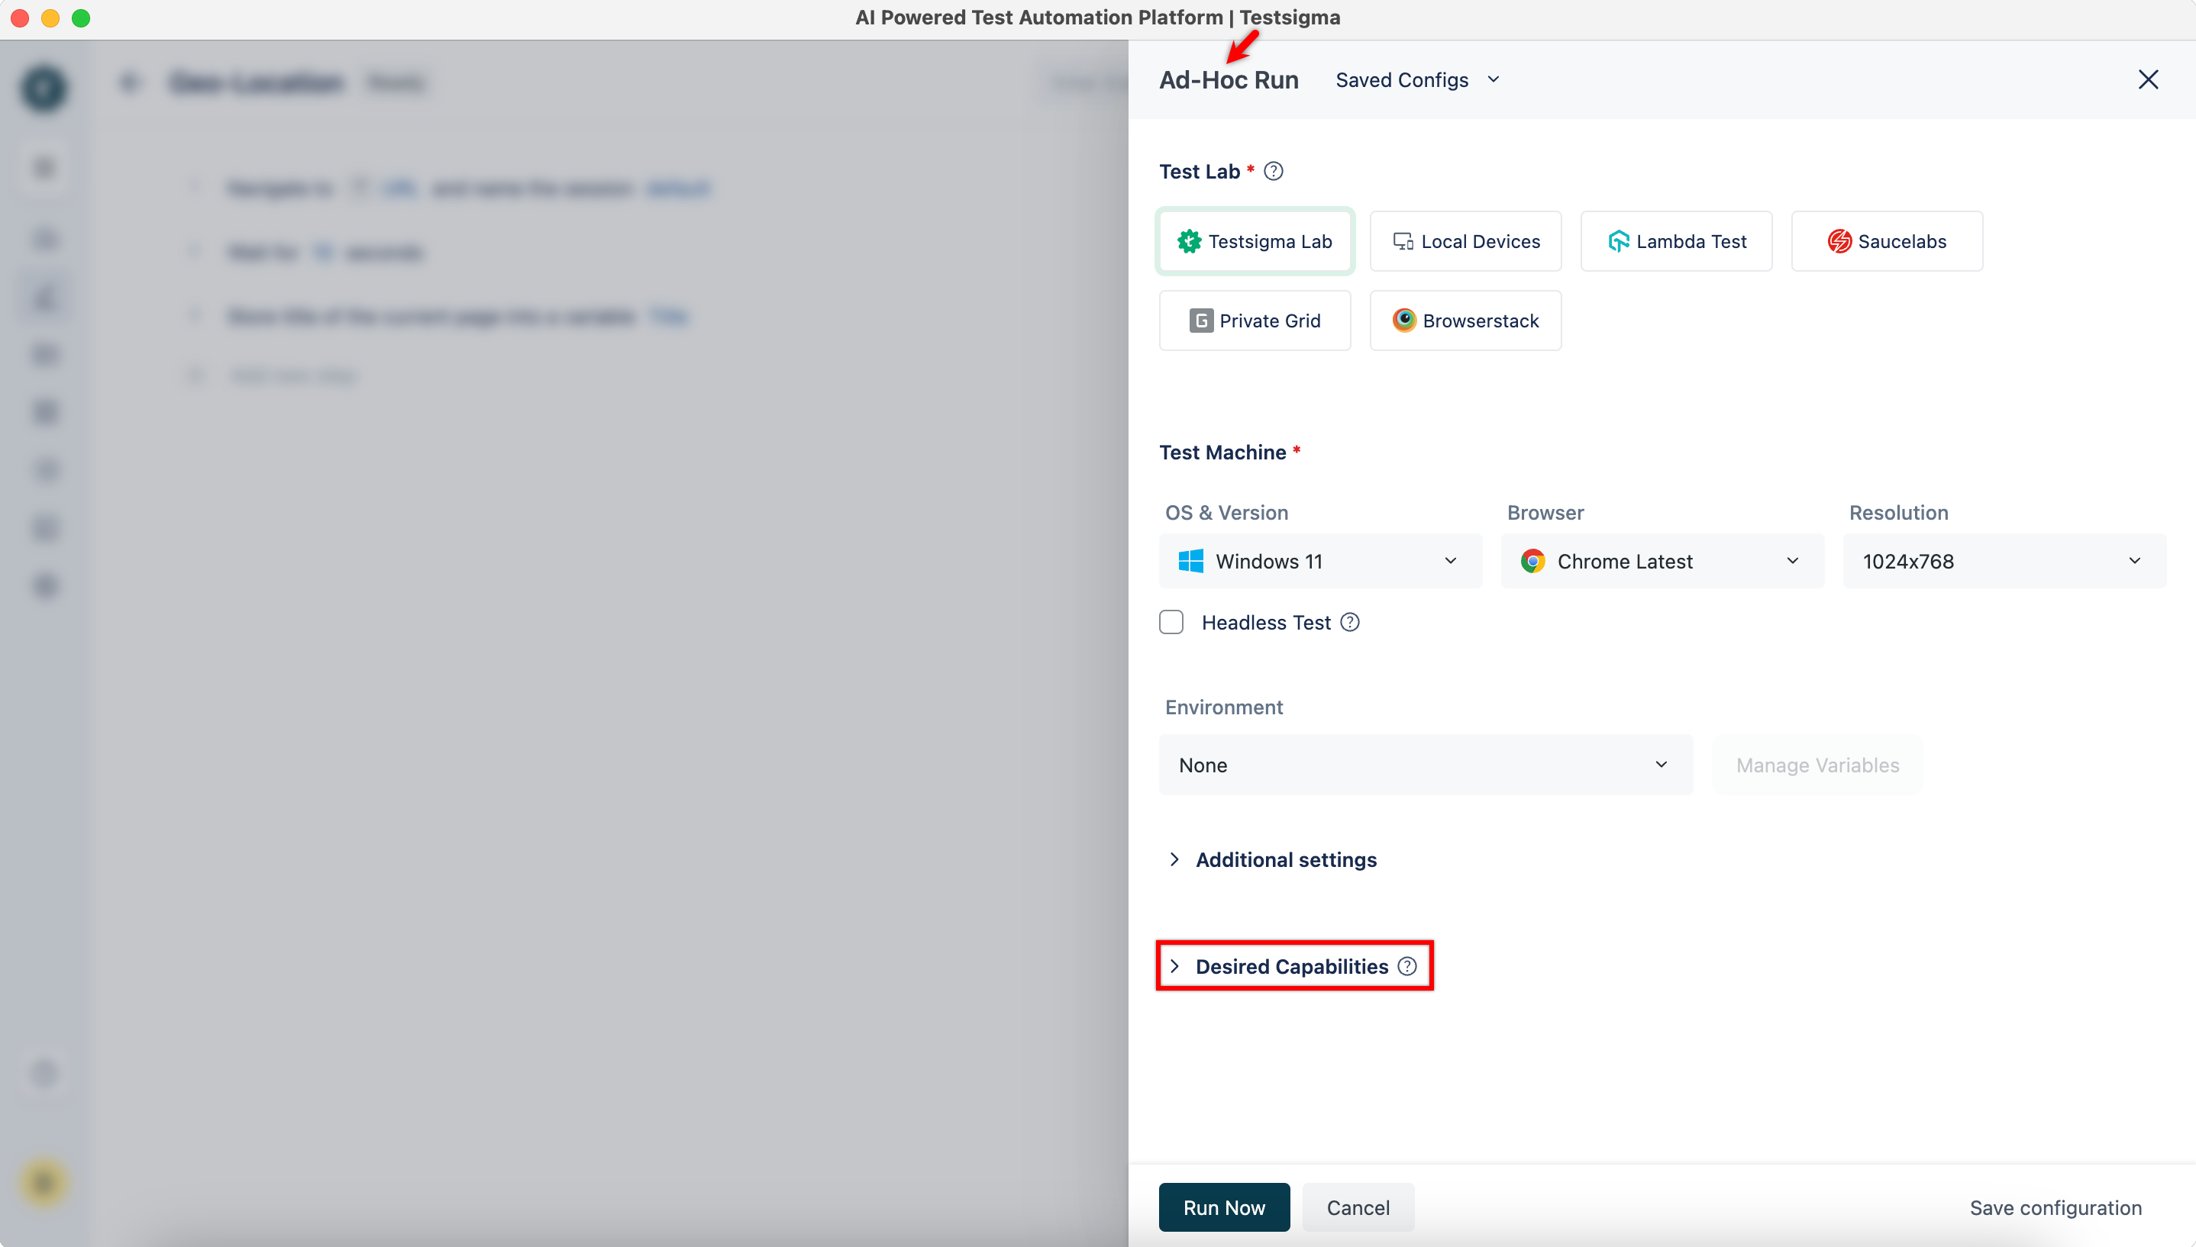Select the Browserstack lab
The width and height of the screenshot is (2196, 1247).
tap(1465, 321)
